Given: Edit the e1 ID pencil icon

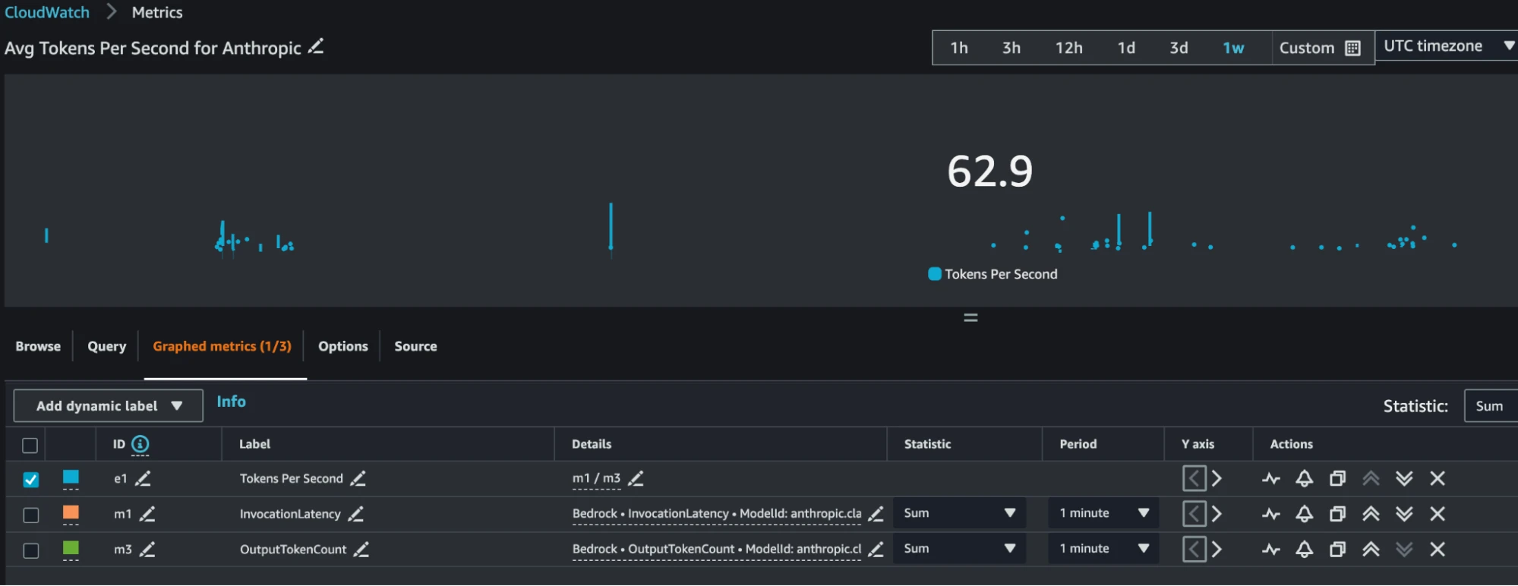Looking at the screenshot, I should (x=143, y=478).
